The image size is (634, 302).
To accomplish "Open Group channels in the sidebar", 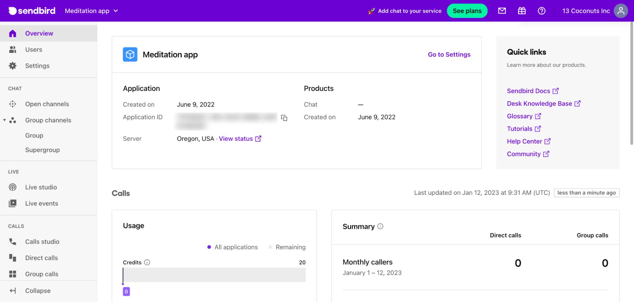I will (49, 120).
